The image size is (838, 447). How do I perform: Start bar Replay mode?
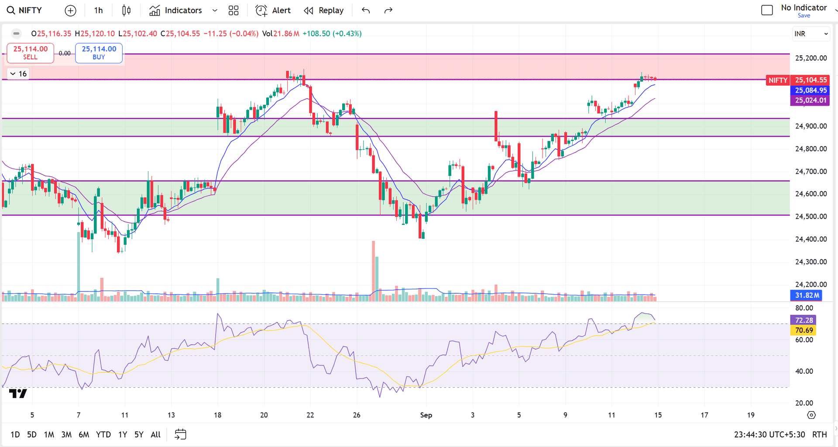coord(324,10)
